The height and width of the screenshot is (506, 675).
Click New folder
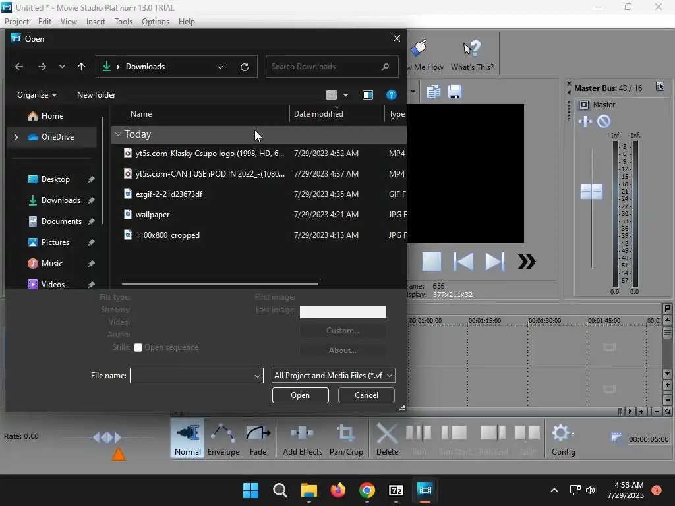pos(96,95)
